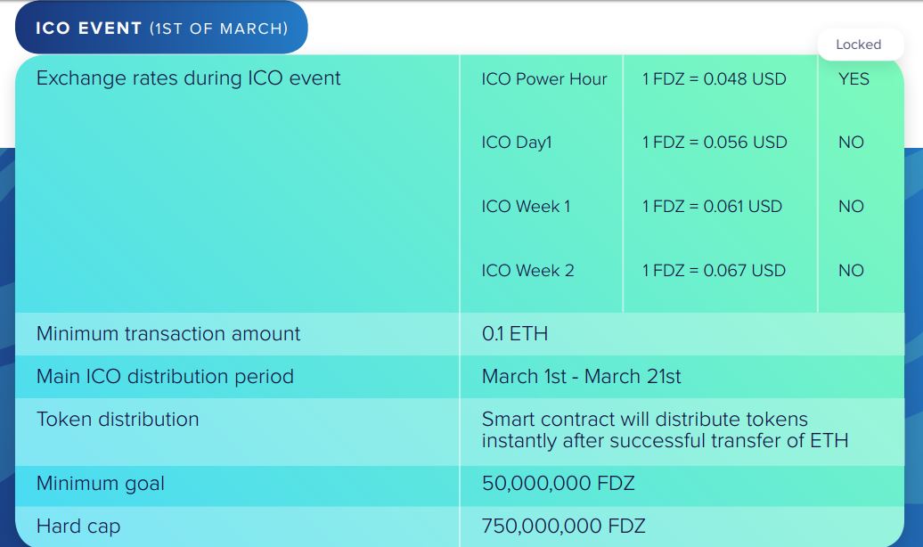Click the 750,000,000 FDZ hard cap value
The width and height of the screenshot is (923, 547).
tap(563, 526)
